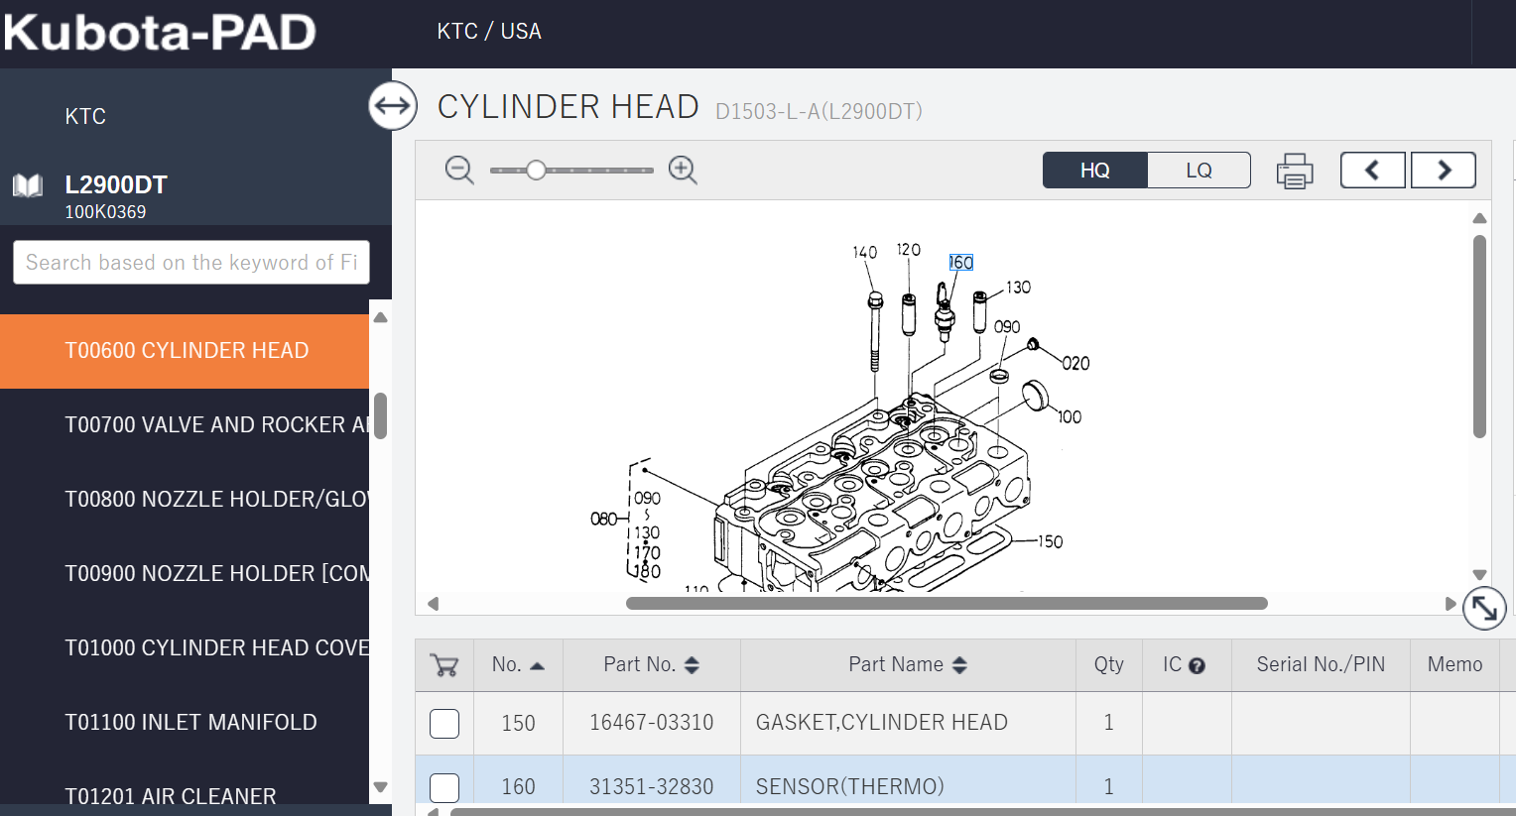Click the Memo column header
Image resolution: width=1516 pixels, height=816 pixels.
[1454, 665]
